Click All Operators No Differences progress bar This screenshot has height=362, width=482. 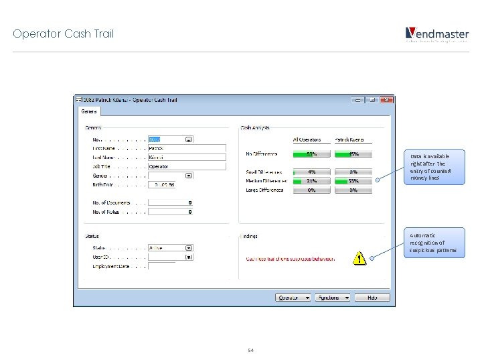click(x=312, y=154)
